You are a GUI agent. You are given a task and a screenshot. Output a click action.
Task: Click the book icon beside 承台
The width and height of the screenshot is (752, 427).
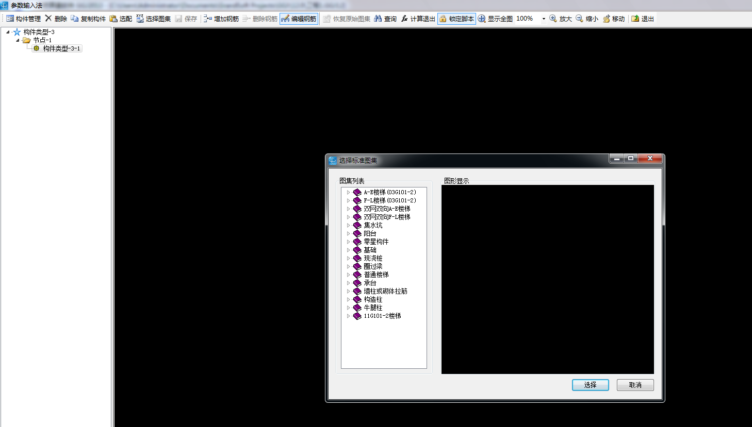[x=357, y=283]
